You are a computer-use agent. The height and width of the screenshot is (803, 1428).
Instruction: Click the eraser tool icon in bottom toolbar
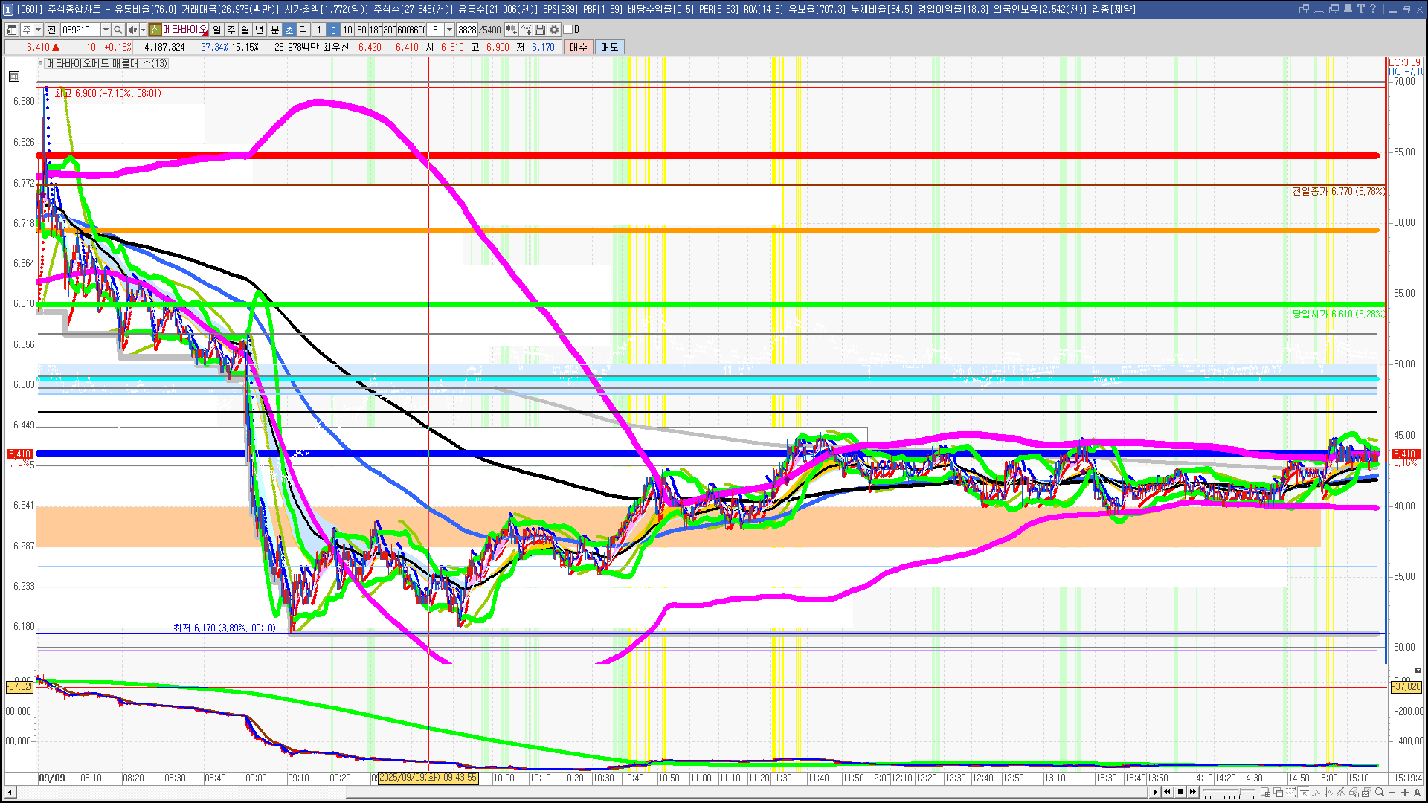(x=1354, y=792)
